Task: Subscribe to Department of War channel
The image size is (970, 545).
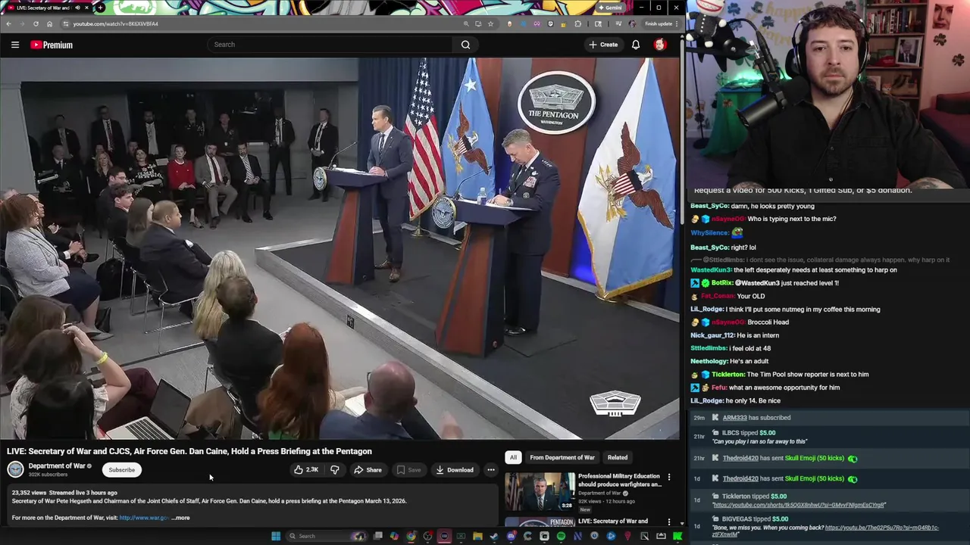Action: coord(121,469)
